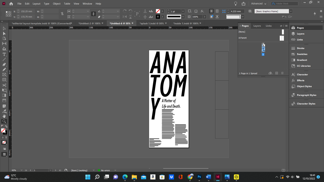Toggle split layout view at bottom right

283,170
